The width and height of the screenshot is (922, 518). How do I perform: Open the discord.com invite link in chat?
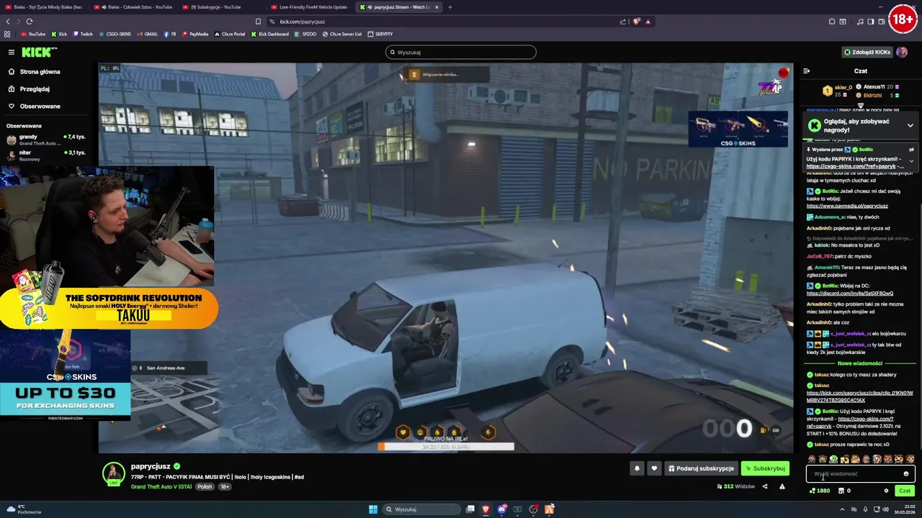(x=849, y=294)
